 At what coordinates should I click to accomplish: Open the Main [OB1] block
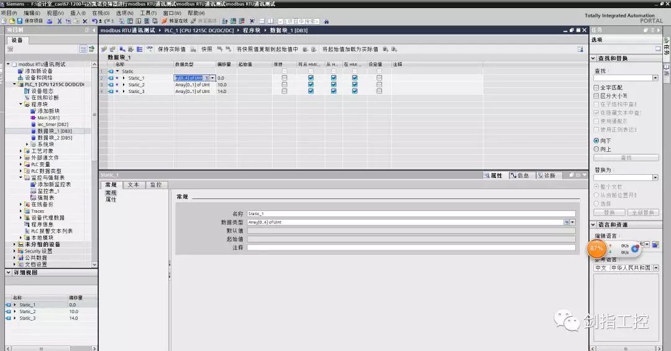[48, 117]
